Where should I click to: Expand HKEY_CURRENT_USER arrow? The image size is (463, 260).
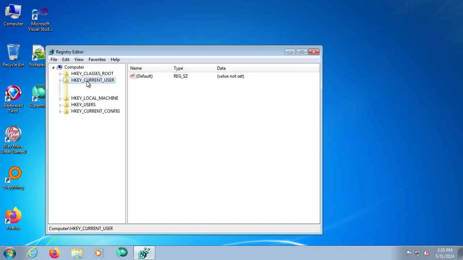(60, 81)
